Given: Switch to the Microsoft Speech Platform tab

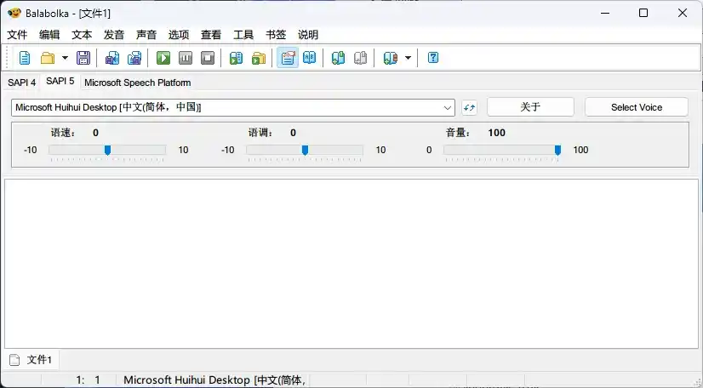Looking at the screenshot, I should [137, 83].
